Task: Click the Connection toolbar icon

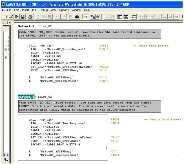Action: click(x=176, y=17)
